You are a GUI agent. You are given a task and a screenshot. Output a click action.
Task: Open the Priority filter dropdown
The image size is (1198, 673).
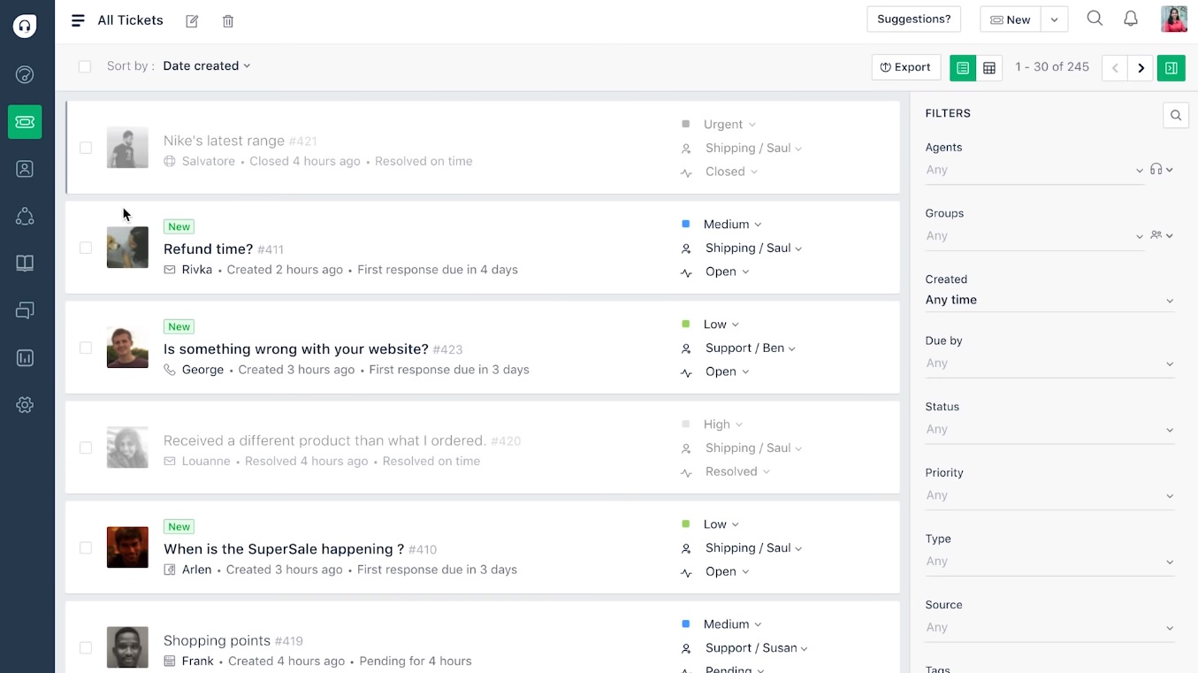pos(1049,495)
